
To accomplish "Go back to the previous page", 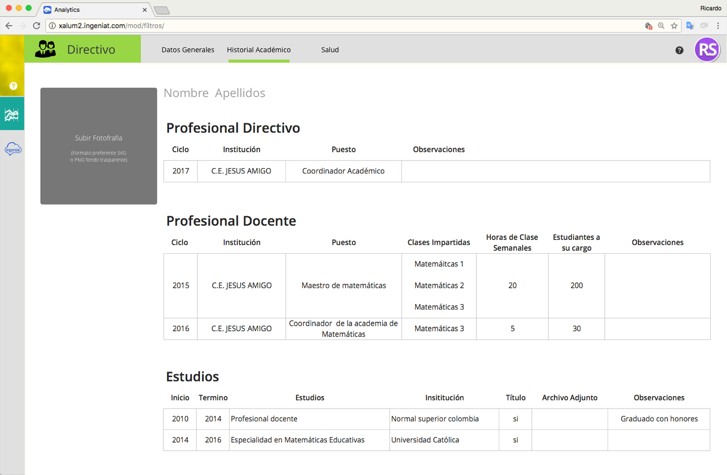I will [9, 26].
